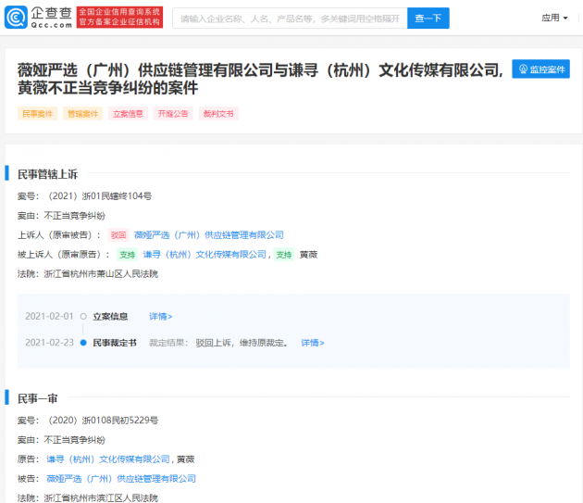Click 黄薇 name in appellee row

click(308, 255)
